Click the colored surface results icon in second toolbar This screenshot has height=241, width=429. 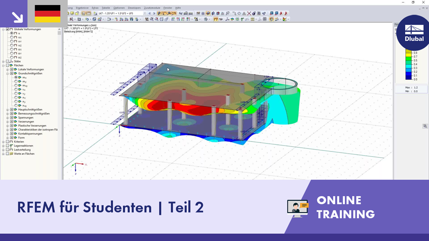tap(232, 19)
